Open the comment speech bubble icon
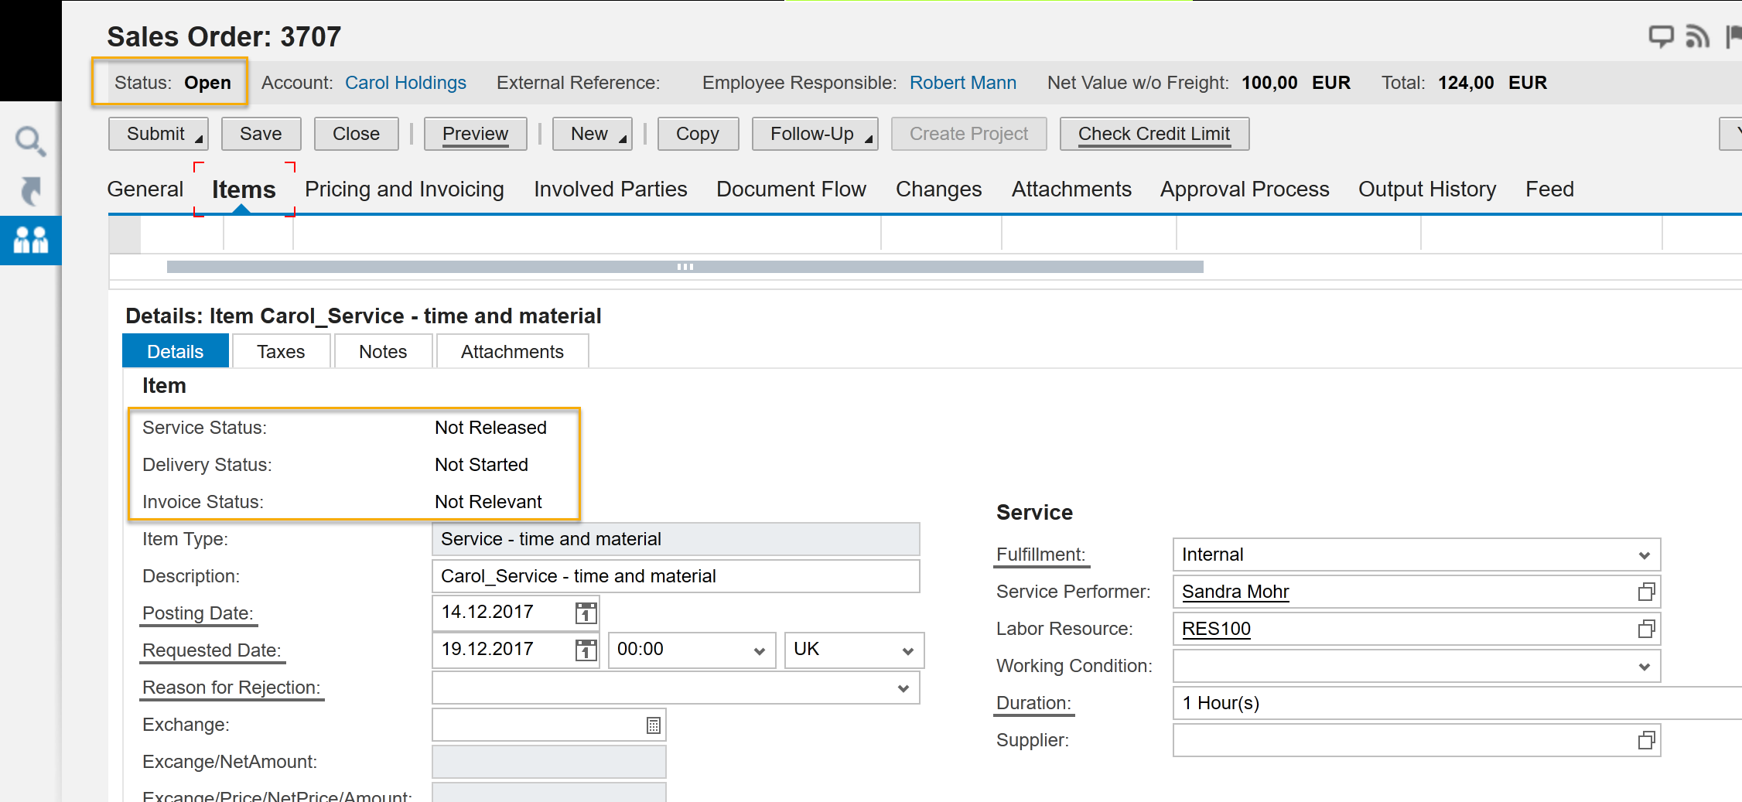 (x=1661, y=36)
